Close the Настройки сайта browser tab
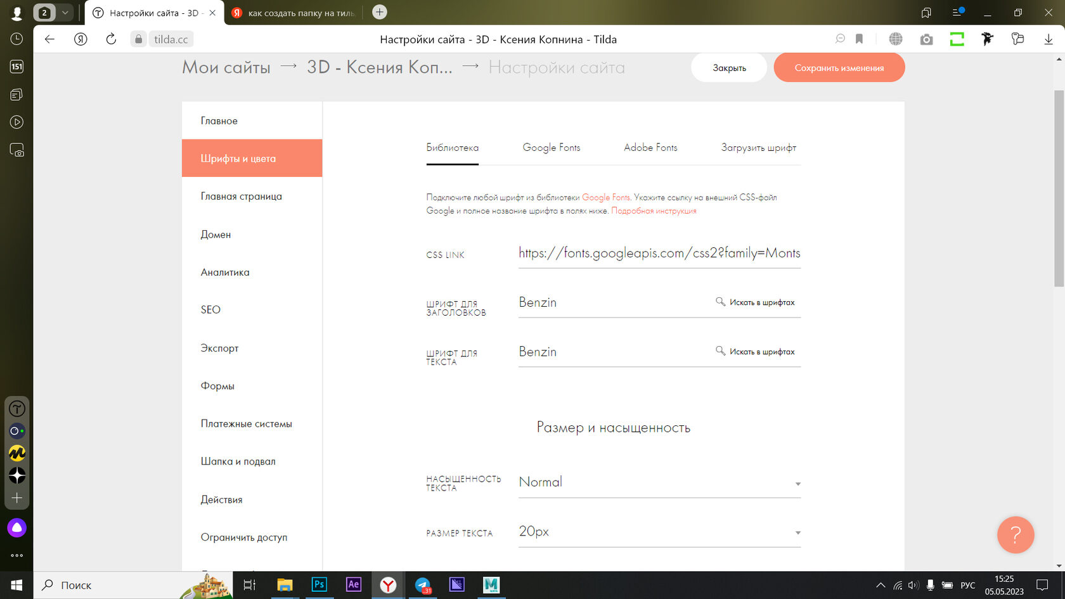 click(212, 13)
